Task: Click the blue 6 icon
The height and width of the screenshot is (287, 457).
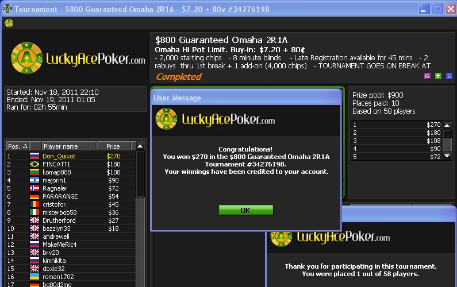Action: pos(449,76)
